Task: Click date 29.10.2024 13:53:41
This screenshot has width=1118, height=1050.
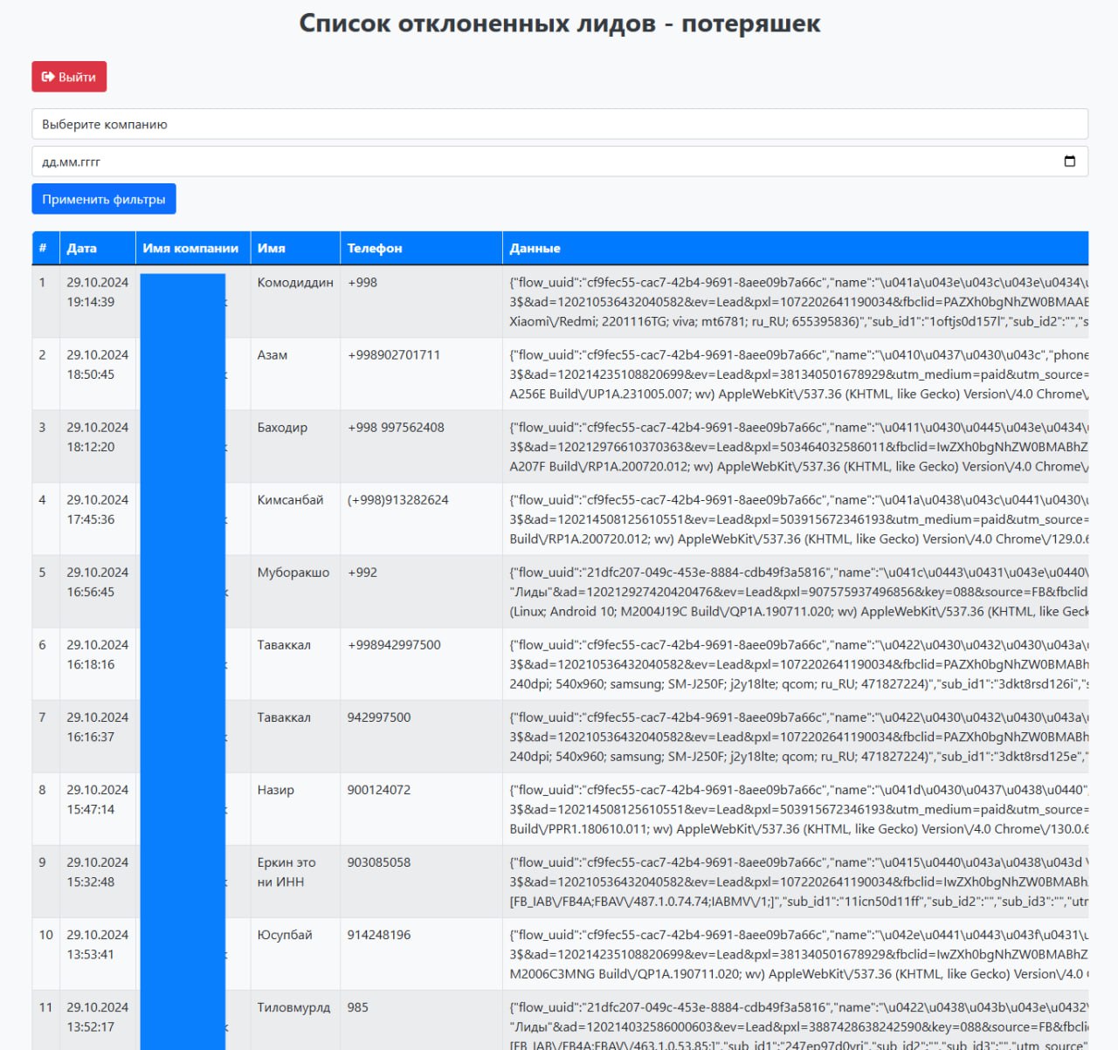Action: pos(98,944)
